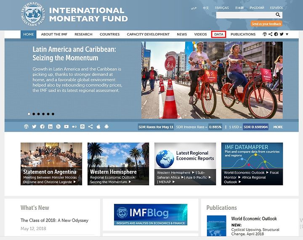
Task: Click the email newsletter envelope icon
Action: [82, 127]
